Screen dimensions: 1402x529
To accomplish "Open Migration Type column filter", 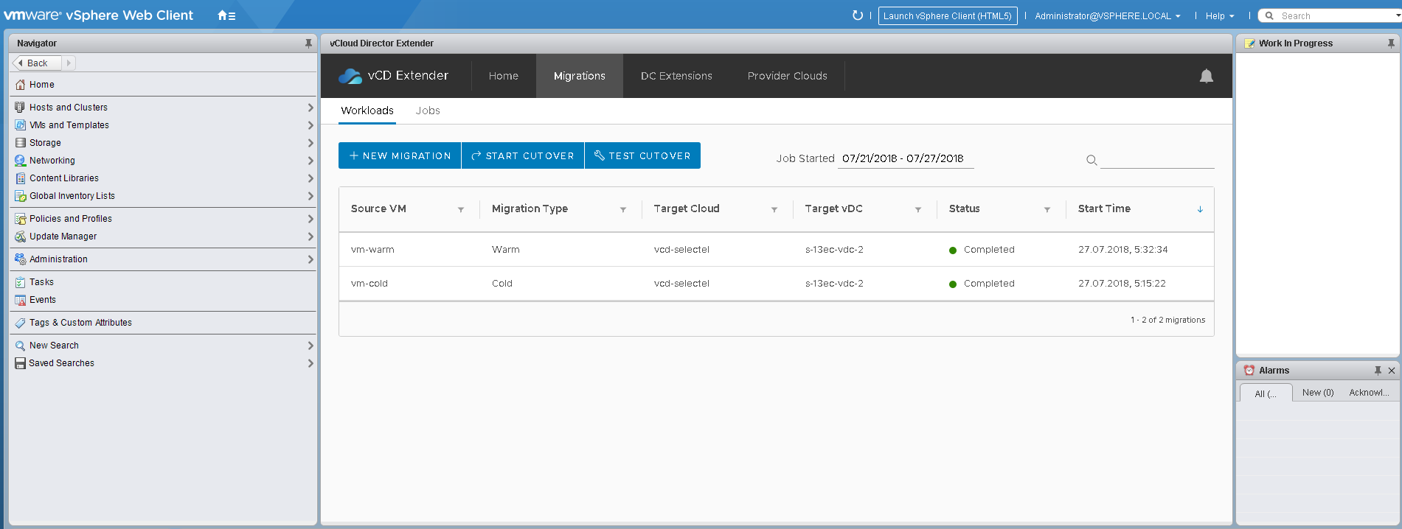I will 623,210.
